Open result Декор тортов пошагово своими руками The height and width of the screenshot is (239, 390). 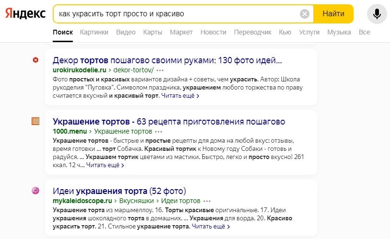click(x=167, y=60)
